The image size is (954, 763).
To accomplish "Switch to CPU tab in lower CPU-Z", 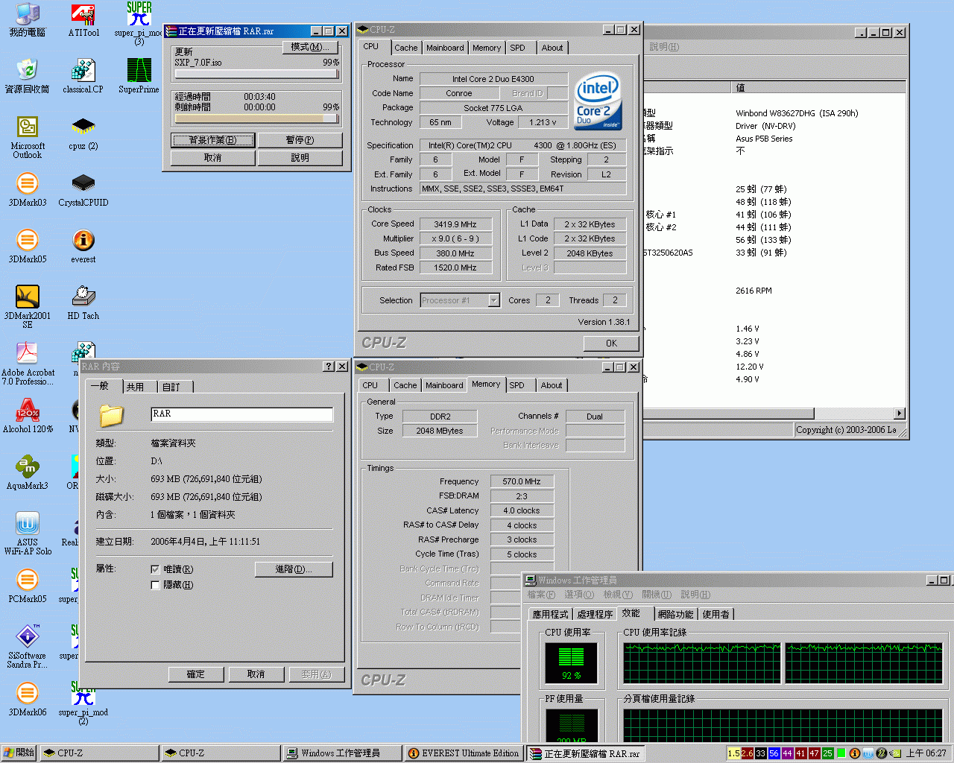I will click(370, 385).
